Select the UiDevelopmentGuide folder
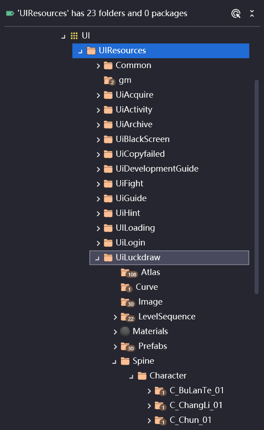 coord(157,169)
